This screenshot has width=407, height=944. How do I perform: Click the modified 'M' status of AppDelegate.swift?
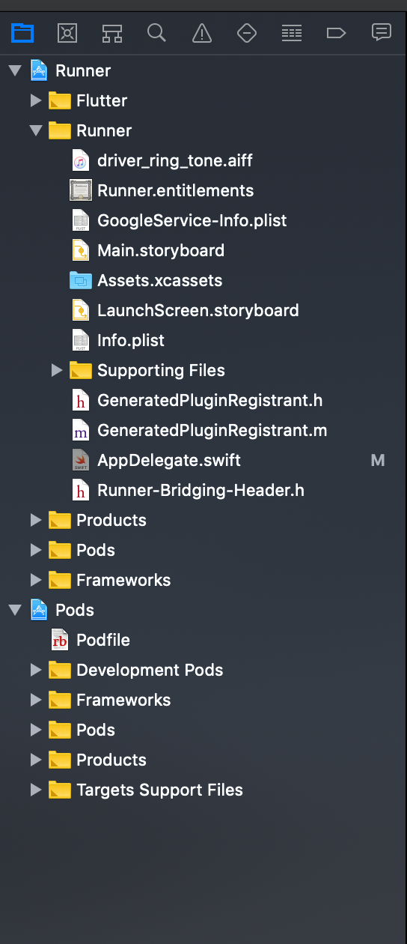tap(378, 461)
